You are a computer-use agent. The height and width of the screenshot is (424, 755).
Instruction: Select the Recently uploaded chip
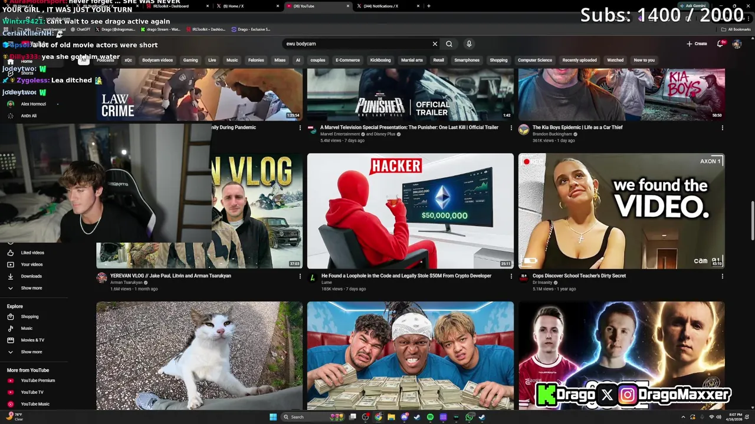[x=579, y=60]
